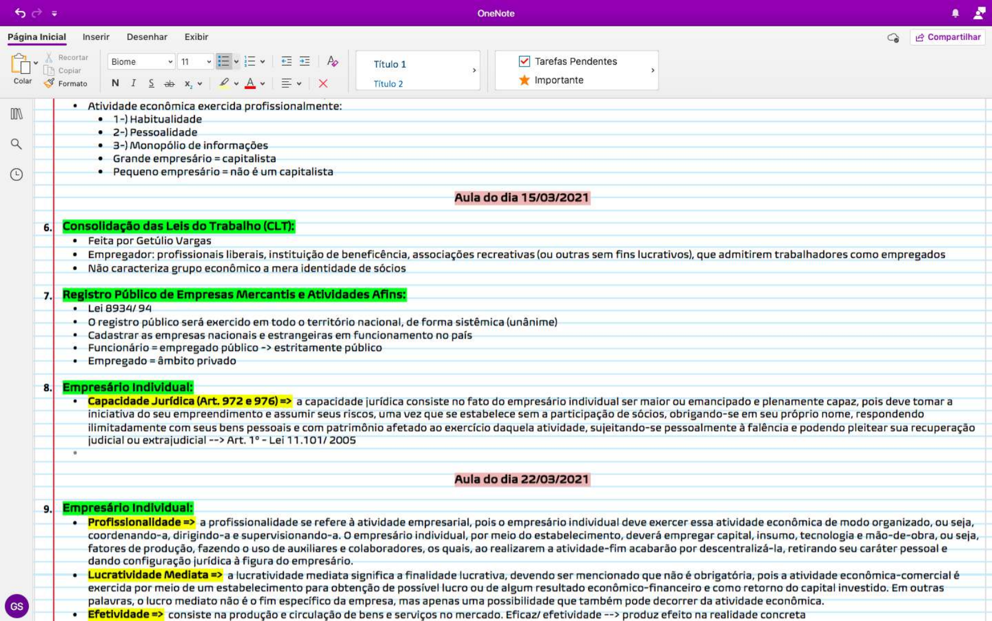Click highlighted 'Lucratividade Mediata =>' text
Screen dimensions: 992x621
[x=156, y=574]
